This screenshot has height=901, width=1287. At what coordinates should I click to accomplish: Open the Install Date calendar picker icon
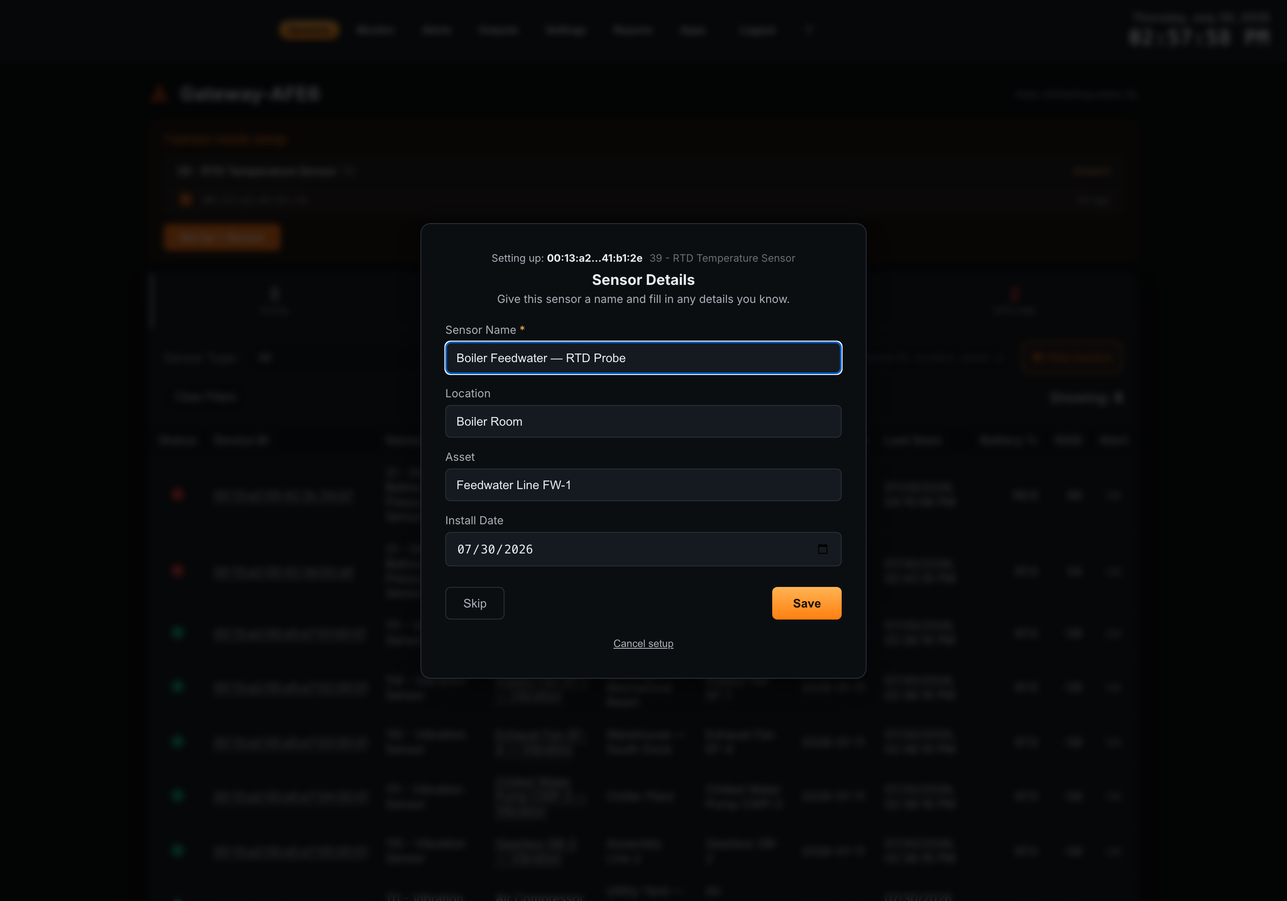click(822, 549)
